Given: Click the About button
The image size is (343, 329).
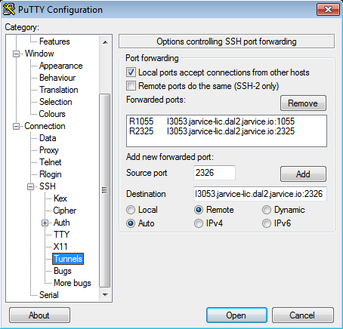Looking at the screenshot, I should pyautogui.click(x=39, y=315).
